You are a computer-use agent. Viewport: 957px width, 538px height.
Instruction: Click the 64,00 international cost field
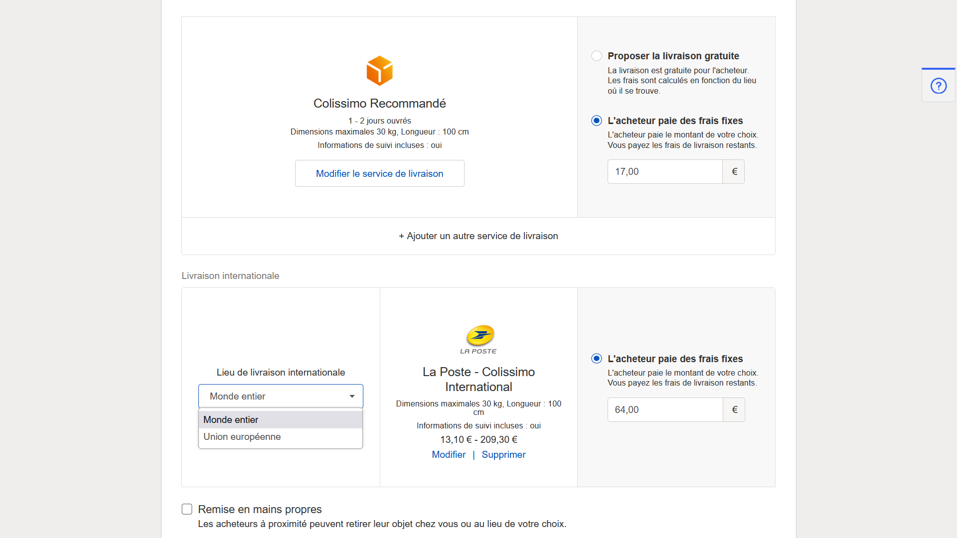[x=664, y=410]
